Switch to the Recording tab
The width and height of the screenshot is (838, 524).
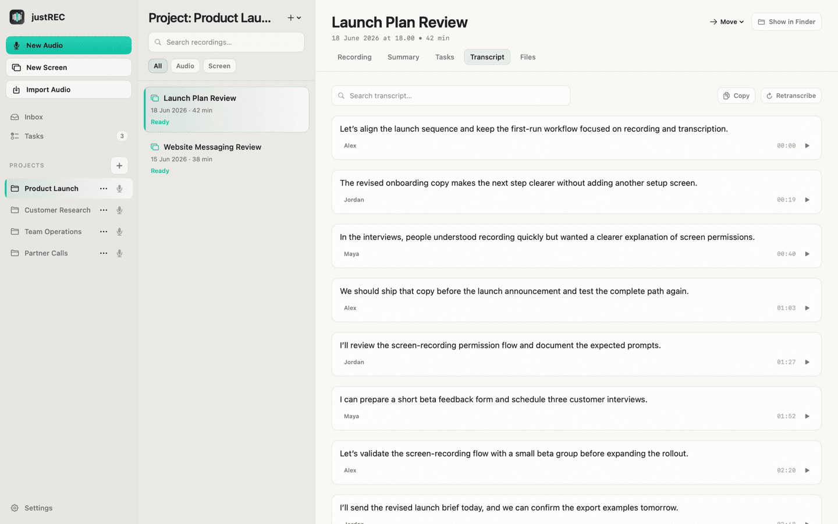click(354, 57)
